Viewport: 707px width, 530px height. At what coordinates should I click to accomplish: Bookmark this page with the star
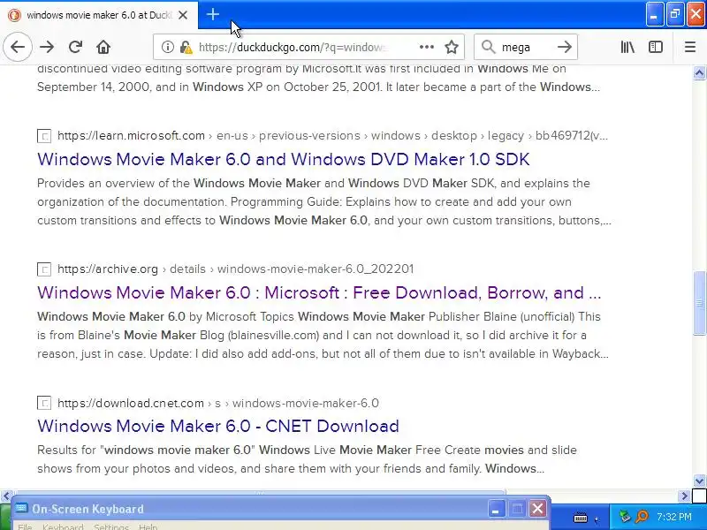[x=452, y=47]
